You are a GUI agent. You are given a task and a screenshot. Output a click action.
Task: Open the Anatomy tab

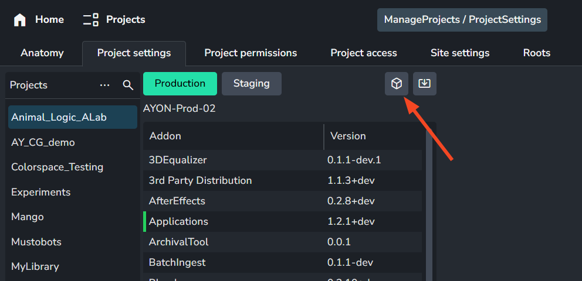coord(42,53)
